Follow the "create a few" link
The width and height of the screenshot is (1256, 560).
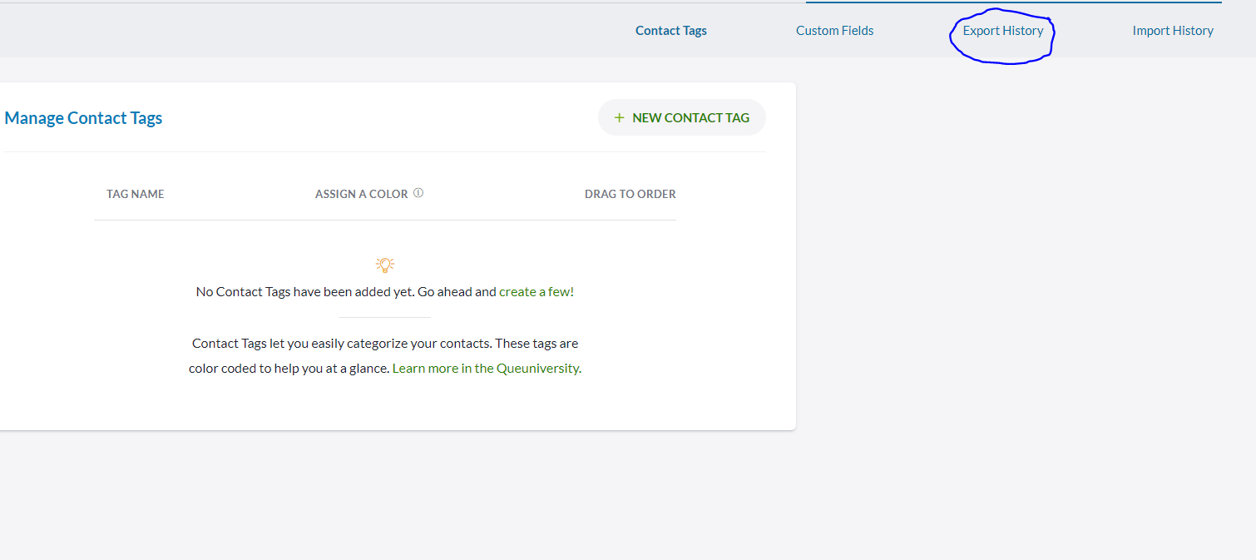click(x=534, y=292)
